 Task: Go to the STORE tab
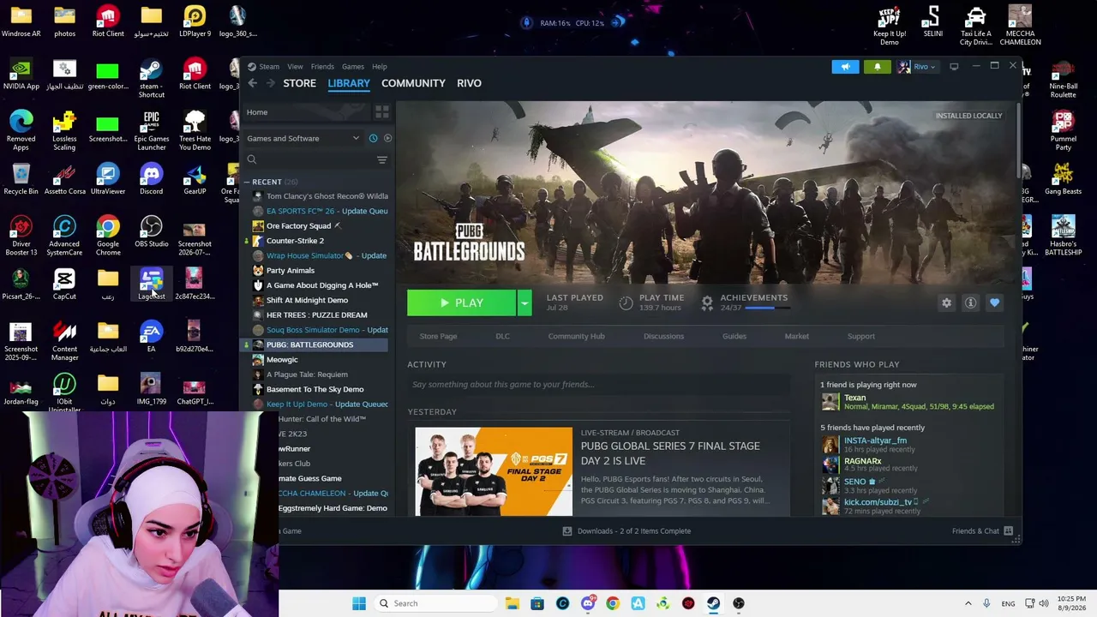[300, 83]
